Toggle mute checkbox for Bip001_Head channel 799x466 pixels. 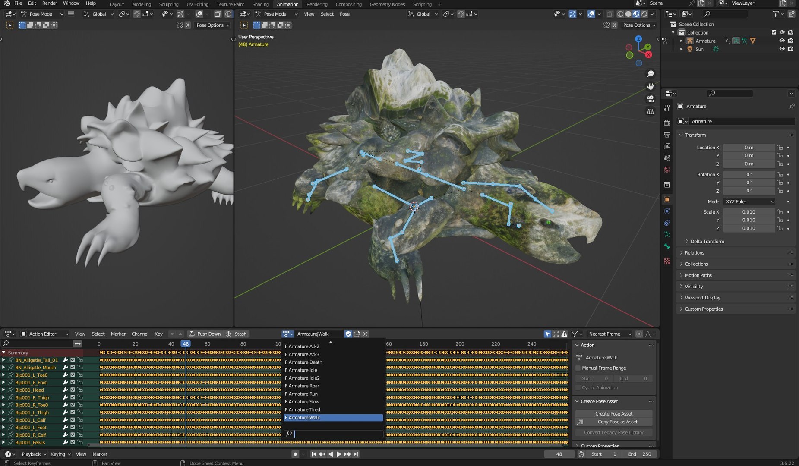[x=73, y=390]
